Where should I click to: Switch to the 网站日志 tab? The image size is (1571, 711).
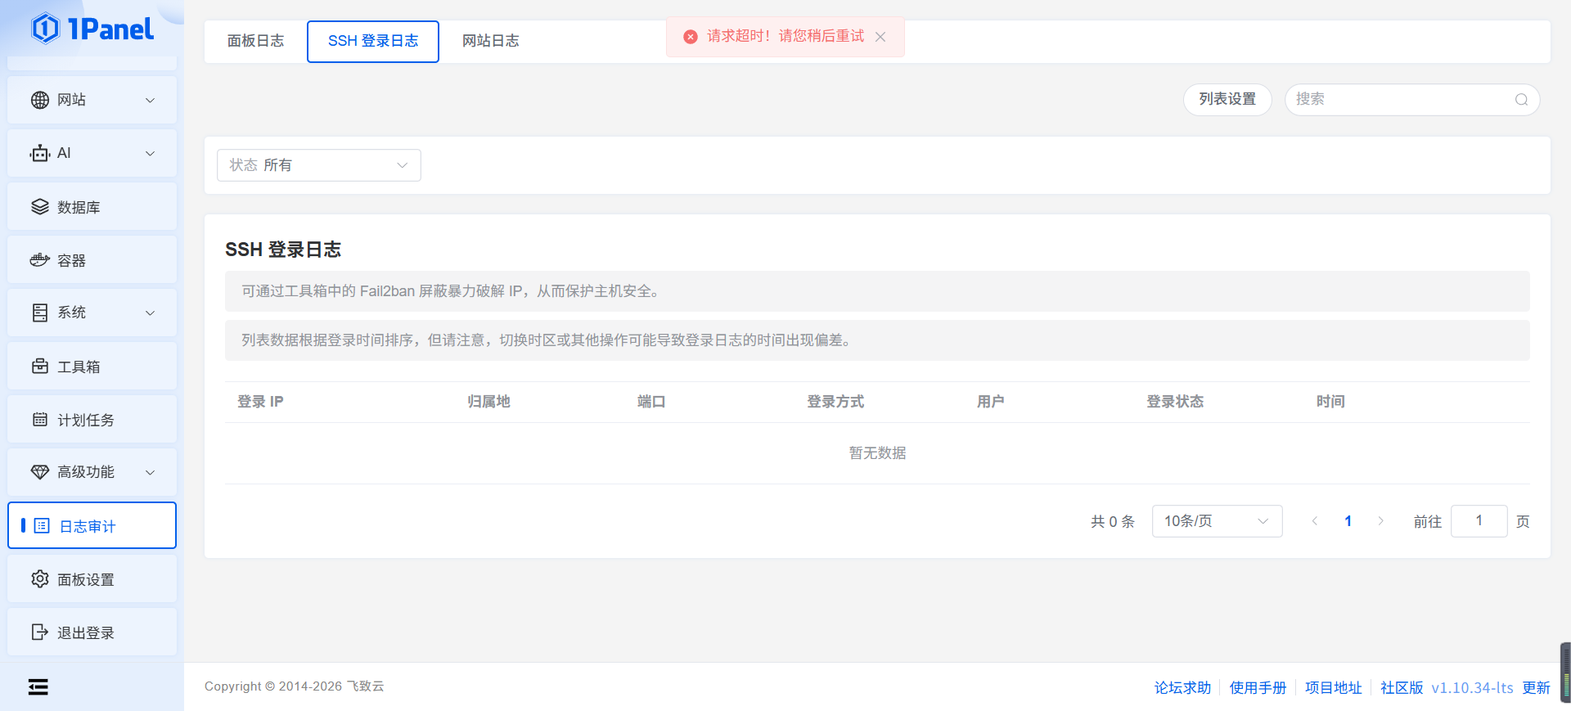pos(490,41)
